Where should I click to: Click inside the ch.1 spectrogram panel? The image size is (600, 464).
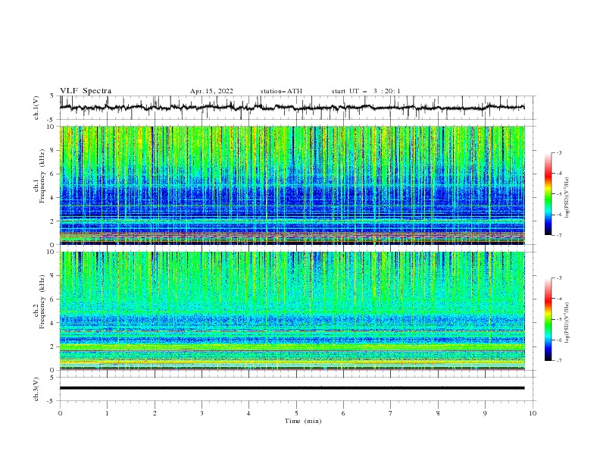point(292,185)
